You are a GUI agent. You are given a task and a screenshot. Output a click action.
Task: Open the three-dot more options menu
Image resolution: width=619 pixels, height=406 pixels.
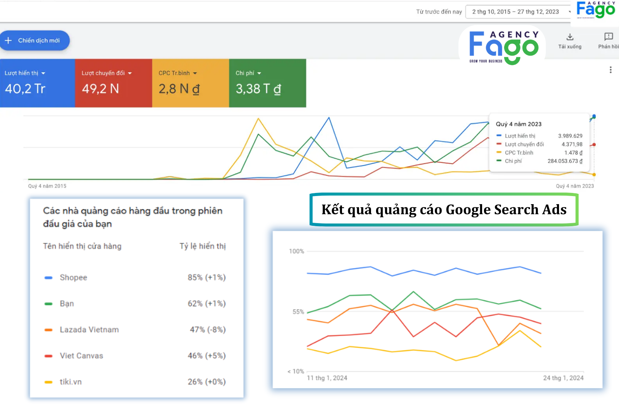click(610, 70)
